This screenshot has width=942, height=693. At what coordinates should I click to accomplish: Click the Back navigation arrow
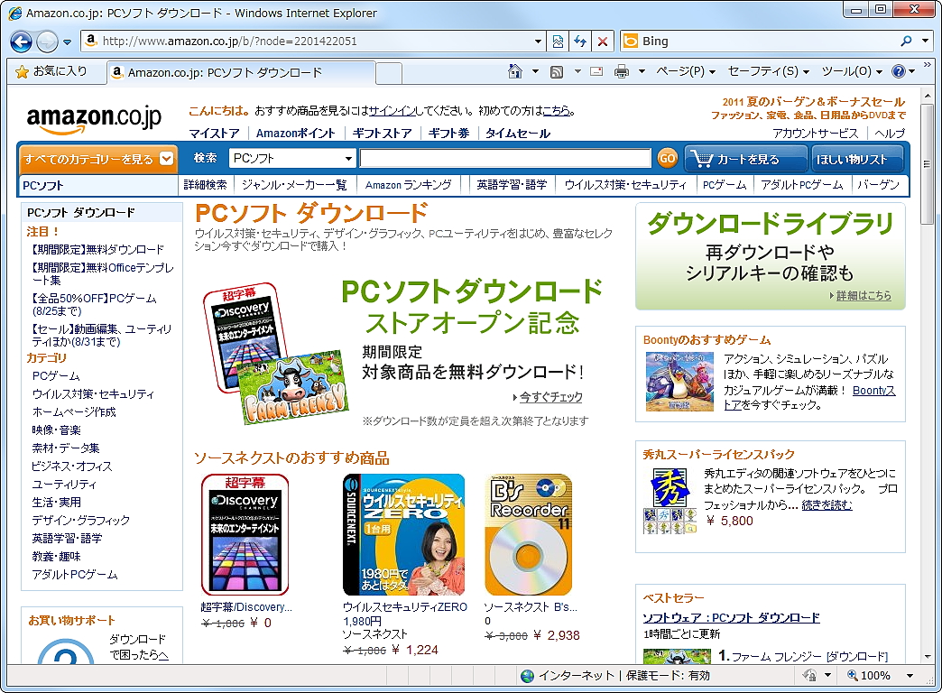(x=20, y=41)
